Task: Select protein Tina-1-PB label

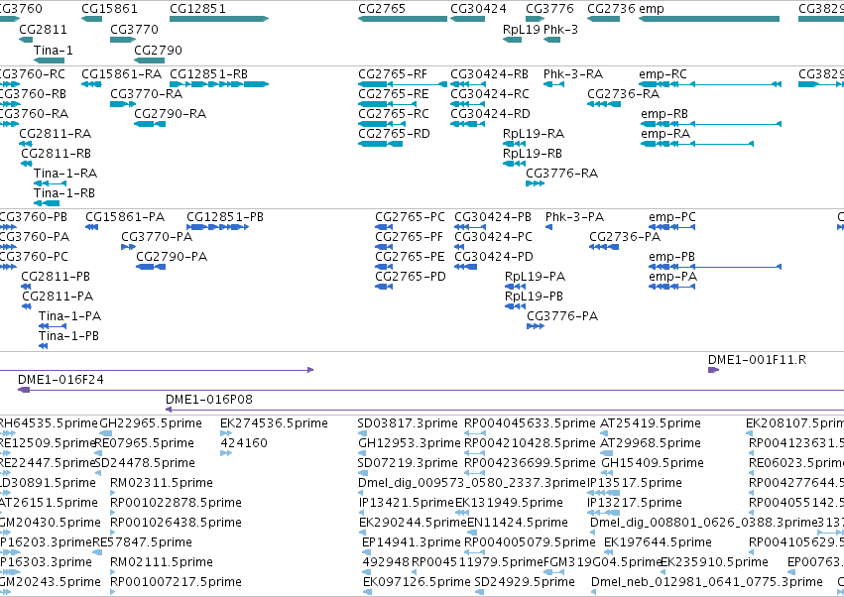Action: pos(68,336)
